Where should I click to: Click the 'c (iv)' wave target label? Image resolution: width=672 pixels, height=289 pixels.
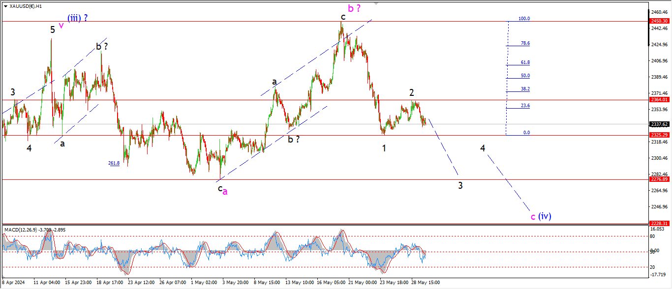click(541, 216)
